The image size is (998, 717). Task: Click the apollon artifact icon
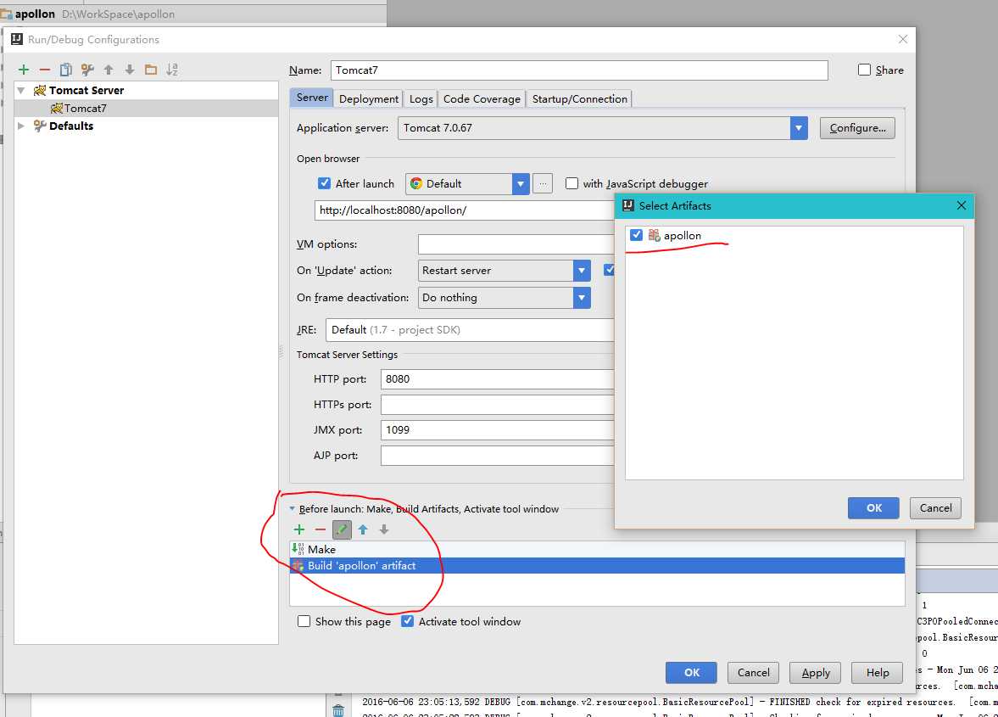pos(655,235)
